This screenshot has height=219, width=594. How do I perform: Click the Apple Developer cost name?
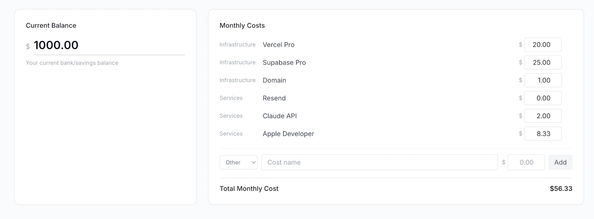288,134
